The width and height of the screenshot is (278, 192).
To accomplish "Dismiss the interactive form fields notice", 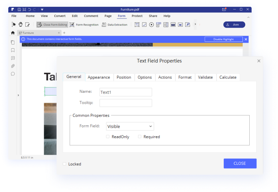I will 246,39.
